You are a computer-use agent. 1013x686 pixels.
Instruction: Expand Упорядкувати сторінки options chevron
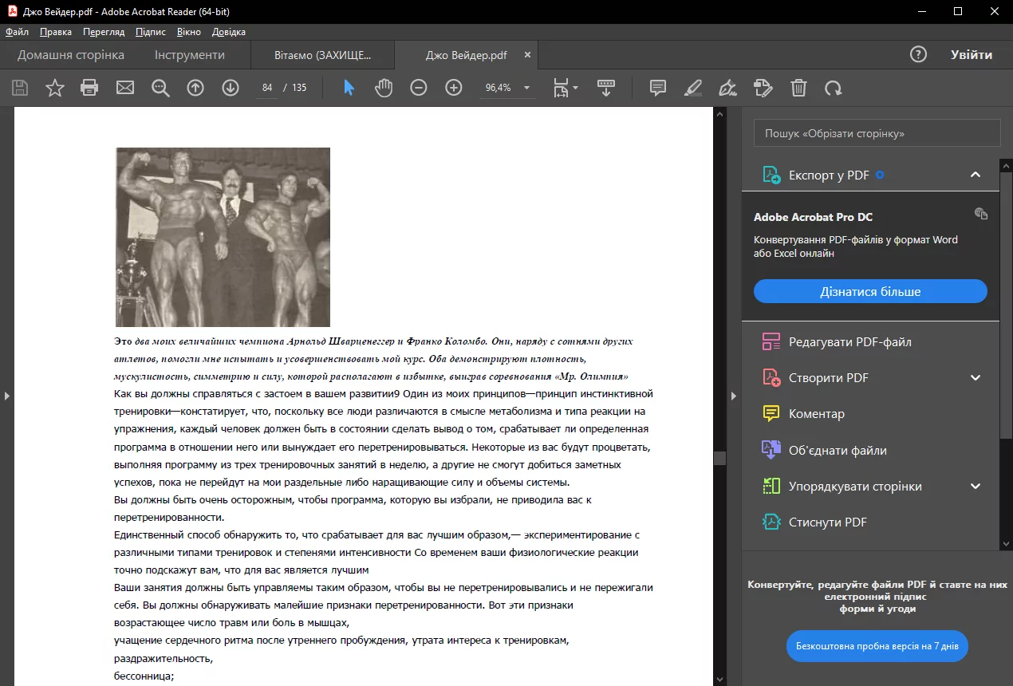pos(976,487)
